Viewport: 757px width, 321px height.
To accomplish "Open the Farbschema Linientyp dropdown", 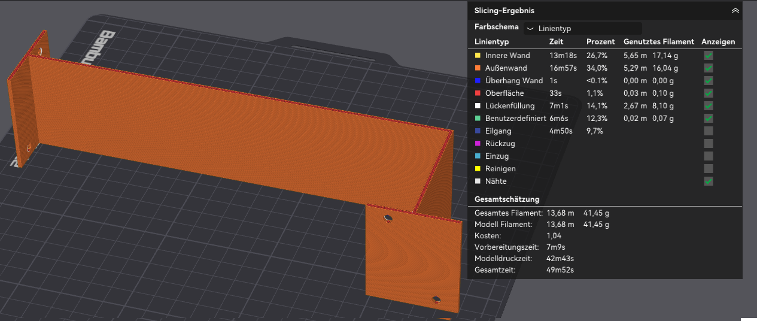I will (583, 28).
